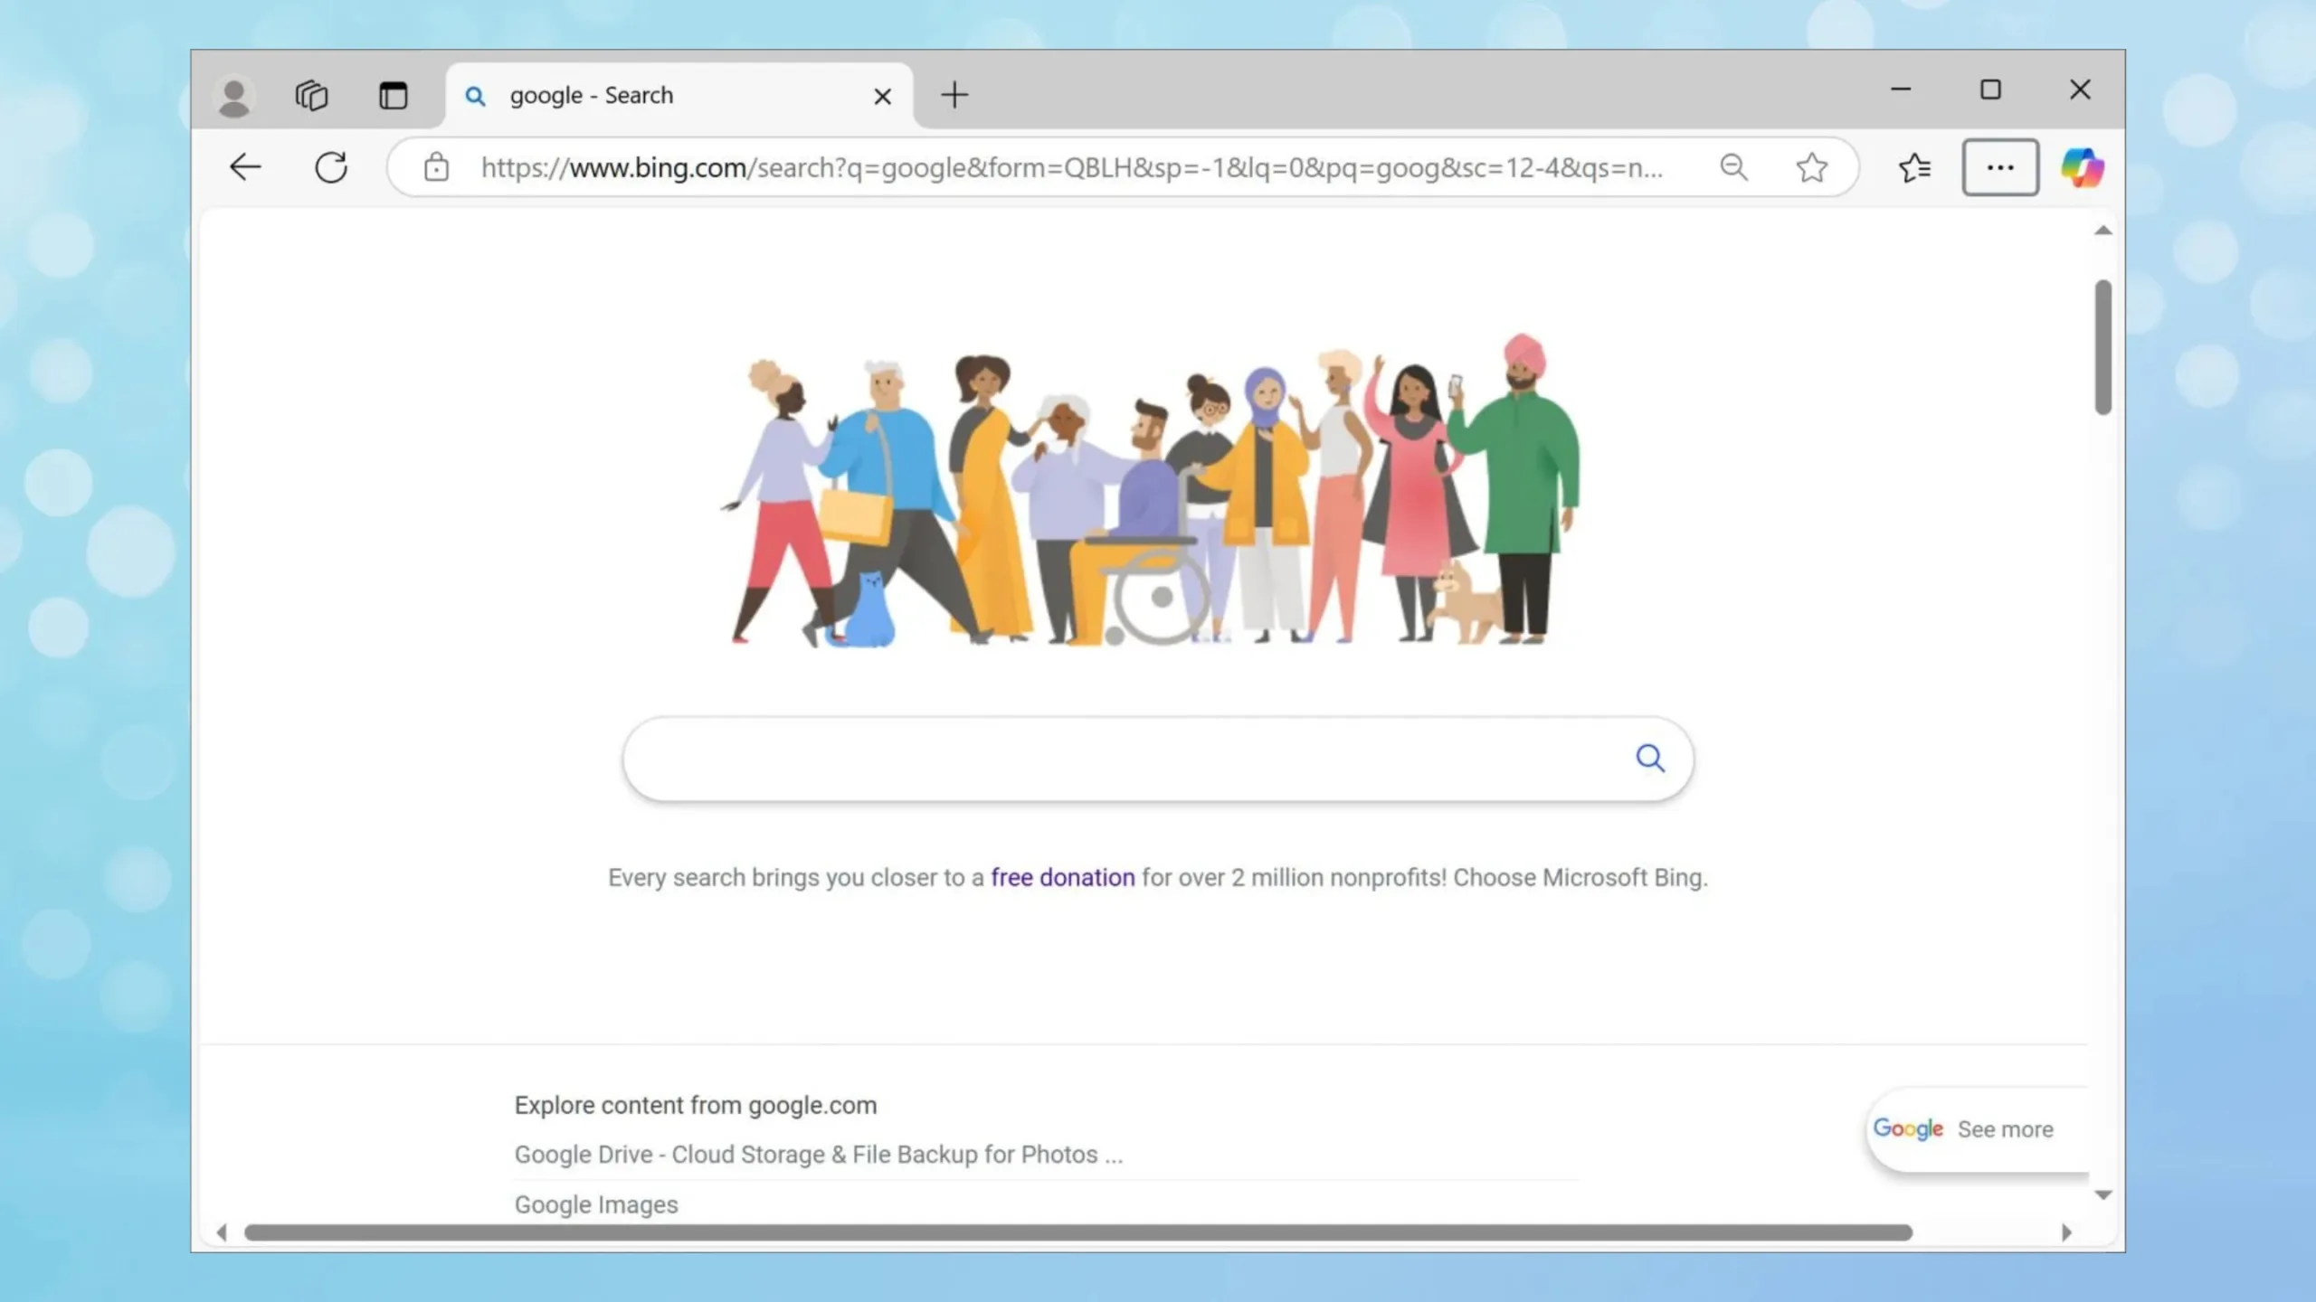Click the horizontal scrollbar right arrow

pyautogui.click(x=2066, y=1232)
